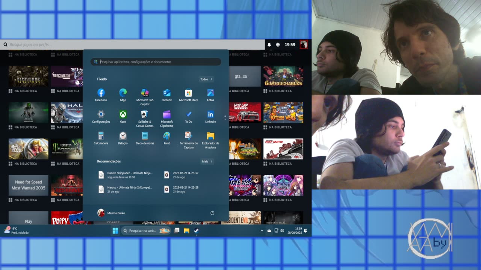Open Task View on the taskbar
The image size is (481, 270).
click(x=177, y=231)
